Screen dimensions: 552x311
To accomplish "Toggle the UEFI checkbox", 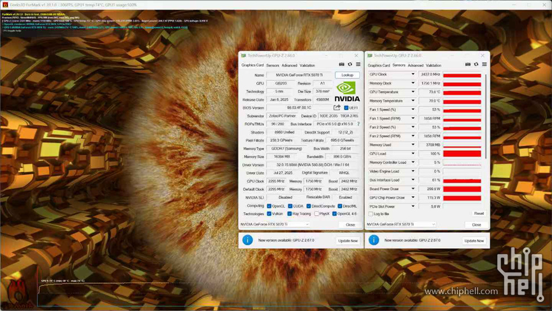I will [346, 108].
